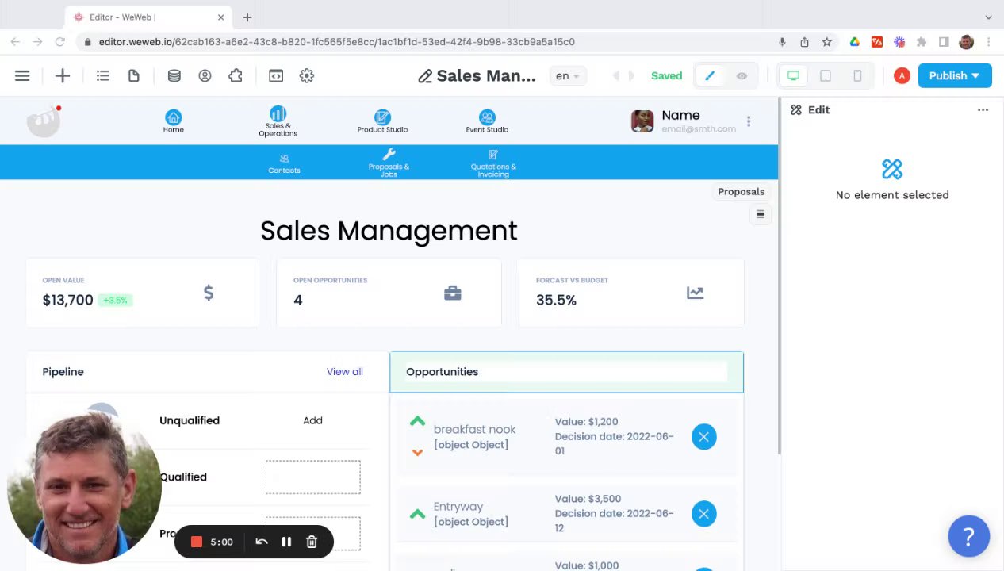Switch to preview mode eye toggle
Image resolution: width=1004 pixels, height=571 pixels.
(742, 76)
